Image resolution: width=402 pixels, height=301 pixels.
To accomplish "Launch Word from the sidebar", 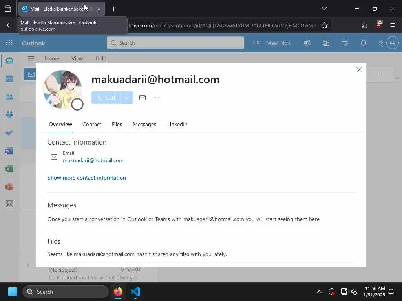I will (x=9, y=151).
